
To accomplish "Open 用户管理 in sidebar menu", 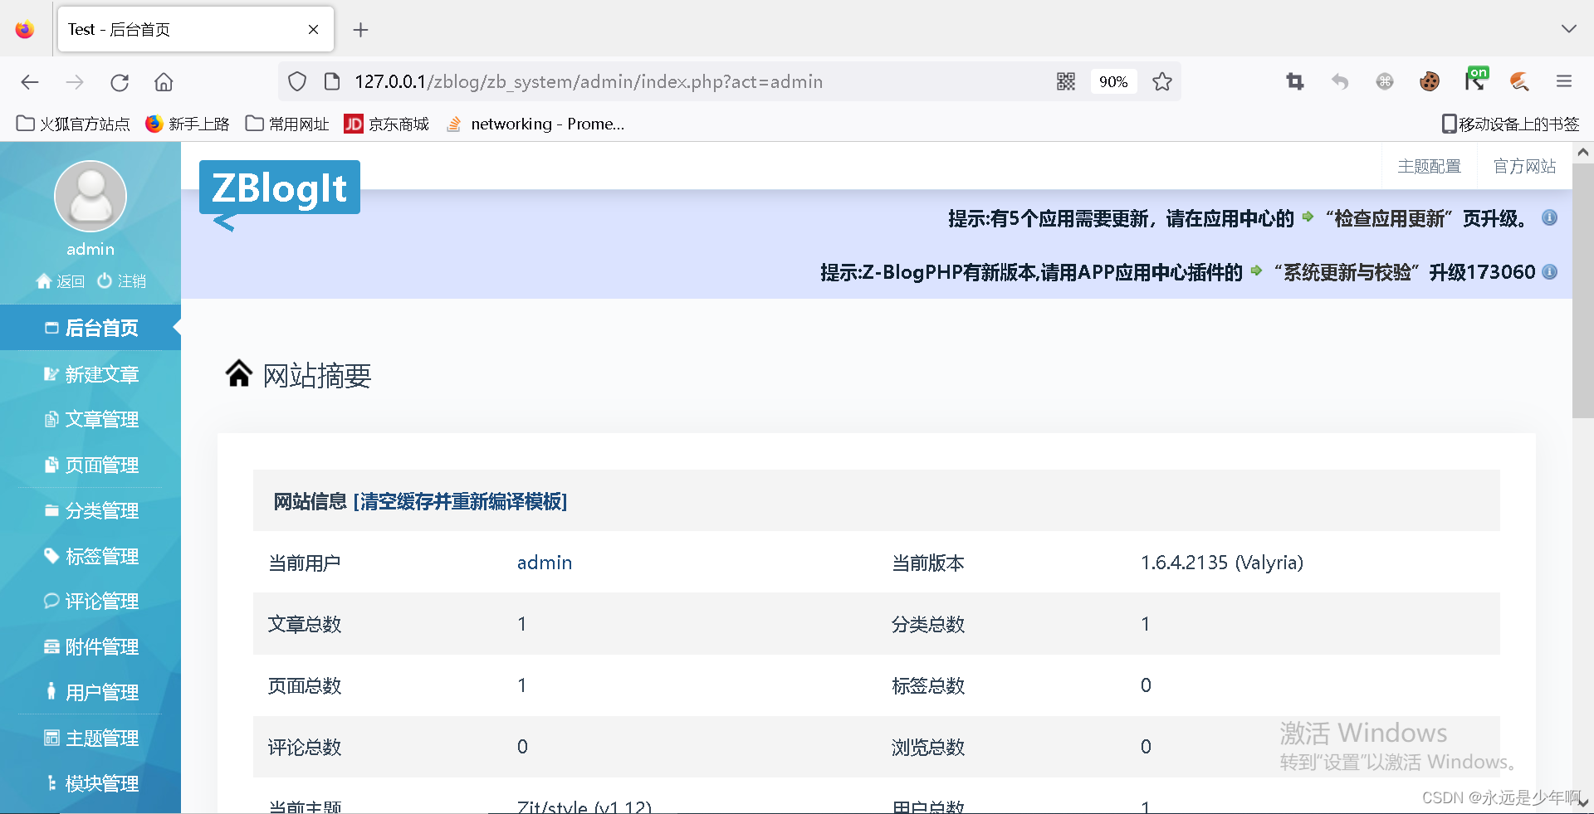I will 90,692.
